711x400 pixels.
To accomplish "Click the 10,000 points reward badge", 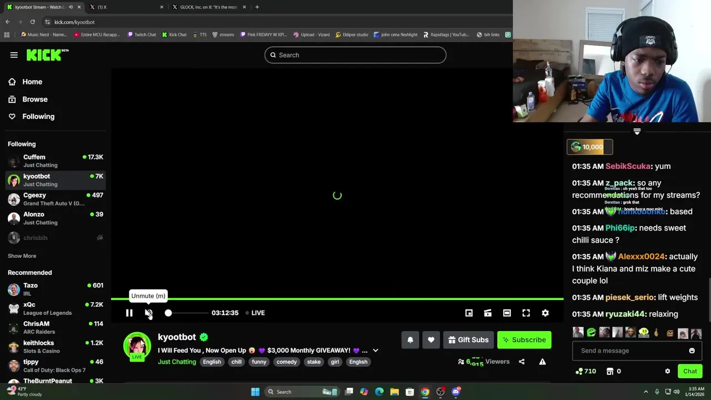I will click(589, 147).
